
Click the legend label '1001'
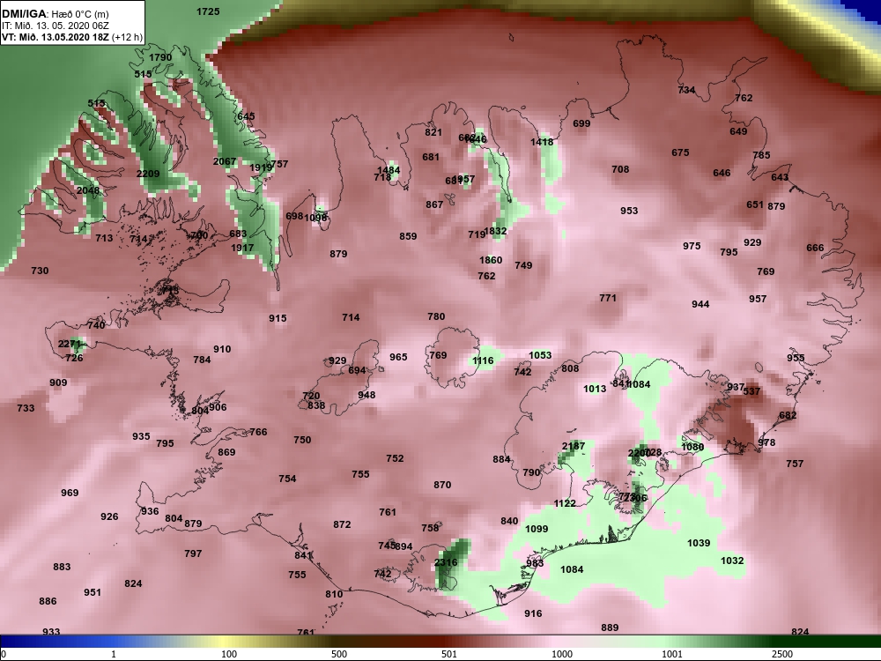coord(672,654)
